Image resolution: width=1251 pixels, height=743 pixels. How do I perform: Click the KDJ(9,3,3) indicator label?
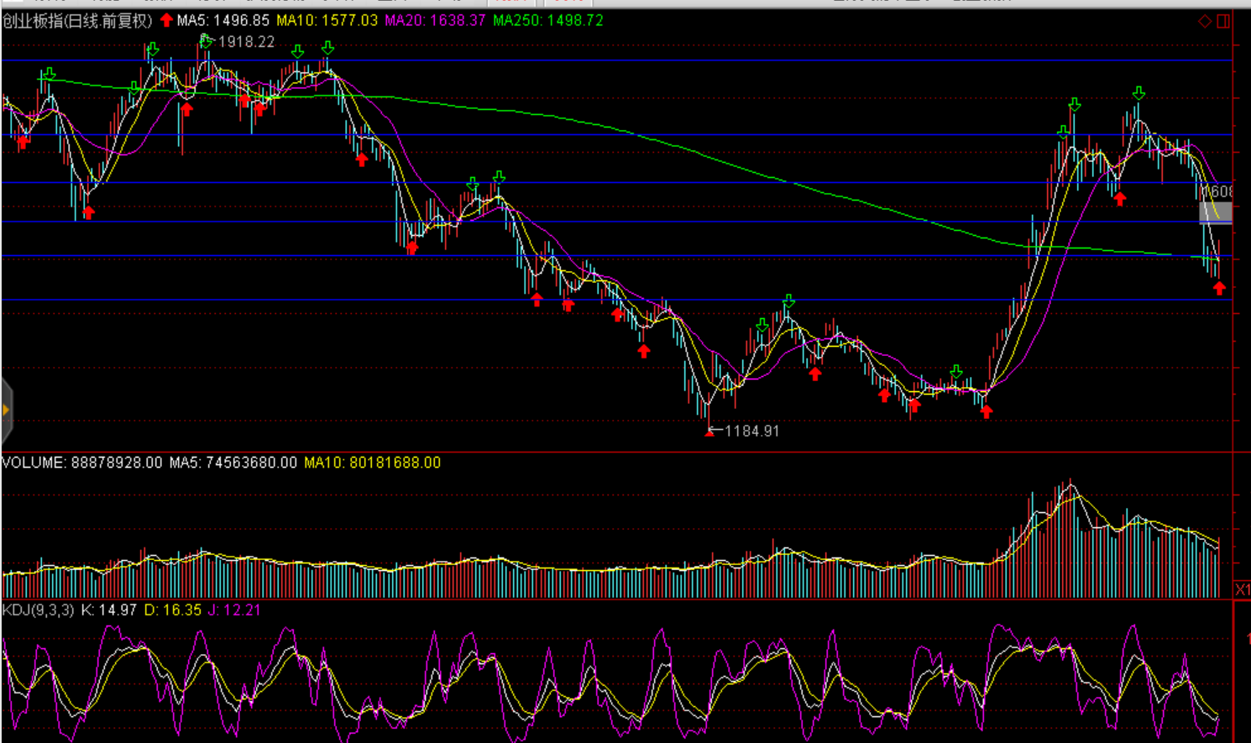pyautogui.click(x=38, y=610)
